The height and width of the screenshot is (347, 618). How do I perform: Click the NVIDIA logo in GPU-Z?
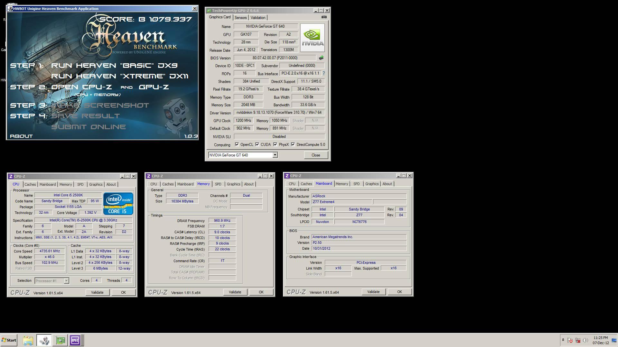coord(313,38)
